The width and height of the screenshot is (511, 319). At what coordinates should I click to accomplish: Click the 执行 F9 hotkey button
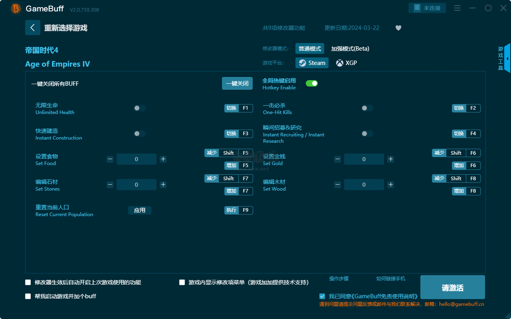[239, 210]
